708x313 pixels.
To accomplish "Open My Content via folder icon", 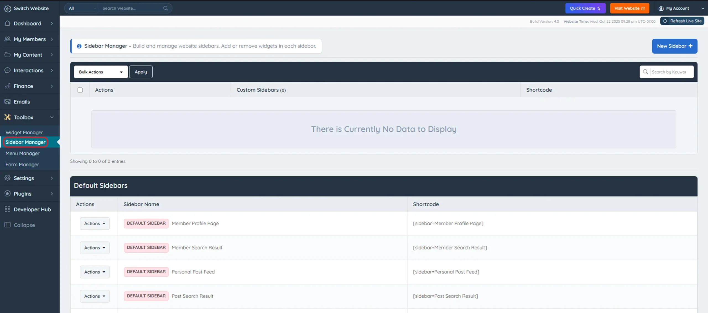I will (8, 55).
